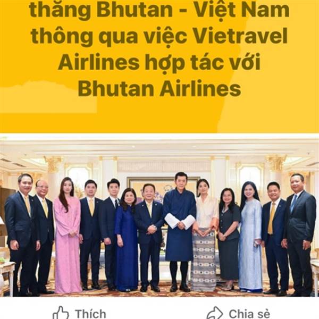The height and width of the screenshot is (319, 319).
Task: Open the group photo below the post
Action: [159, 215]
